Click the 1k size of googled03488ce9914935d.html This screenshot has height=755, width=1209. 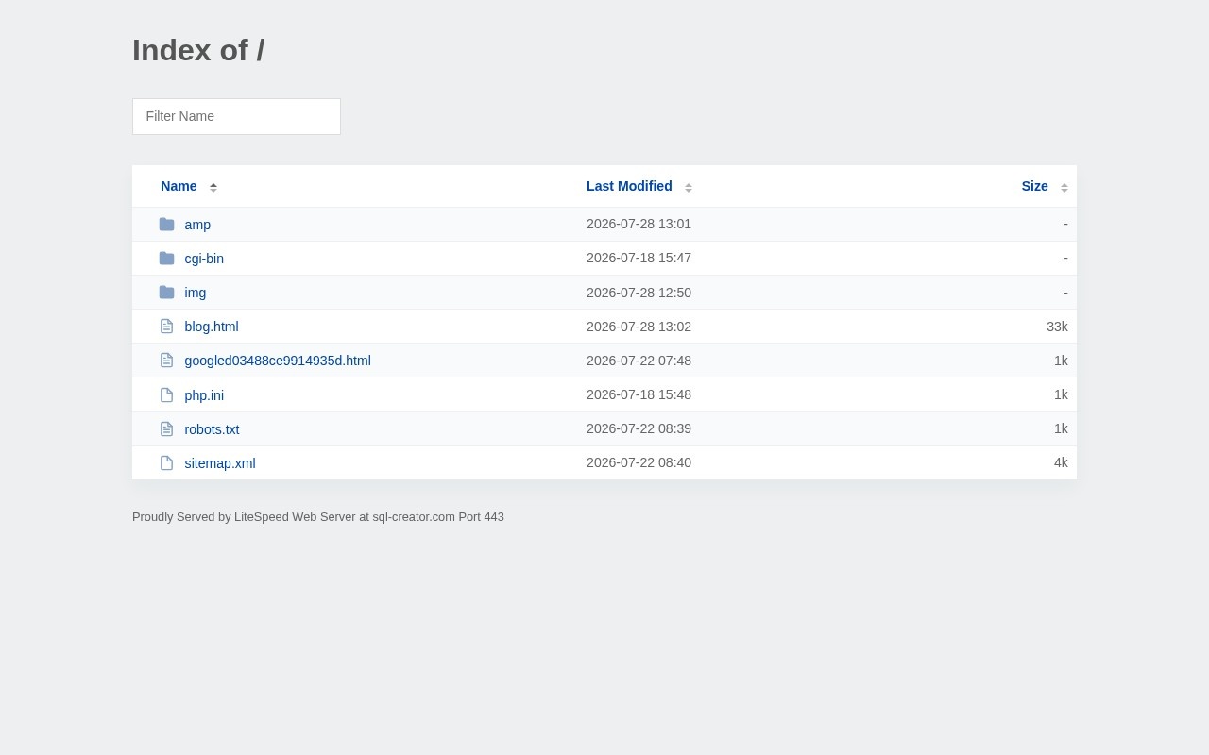[1061, 361]
